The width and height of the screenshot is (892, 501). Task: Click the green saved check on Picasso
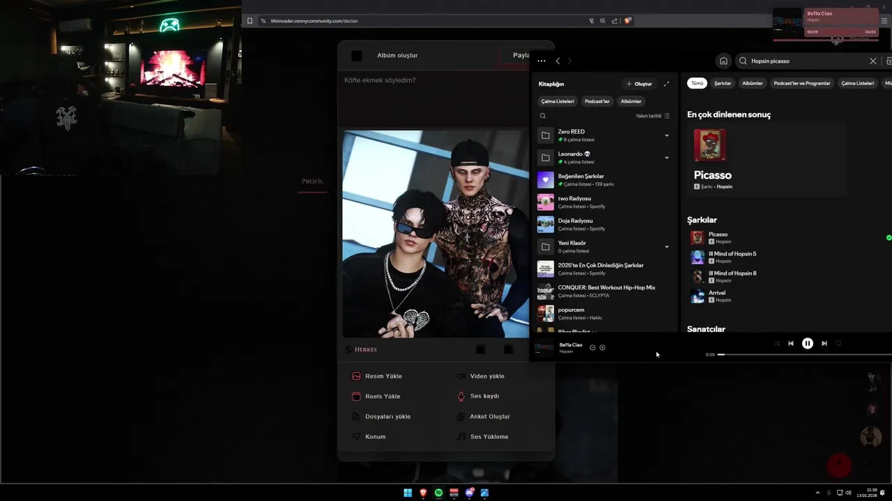(889, 238)
